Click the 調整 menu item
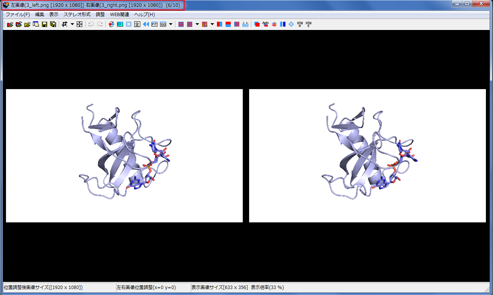This screenshot has height=295, width=493. tap(100, 15)
